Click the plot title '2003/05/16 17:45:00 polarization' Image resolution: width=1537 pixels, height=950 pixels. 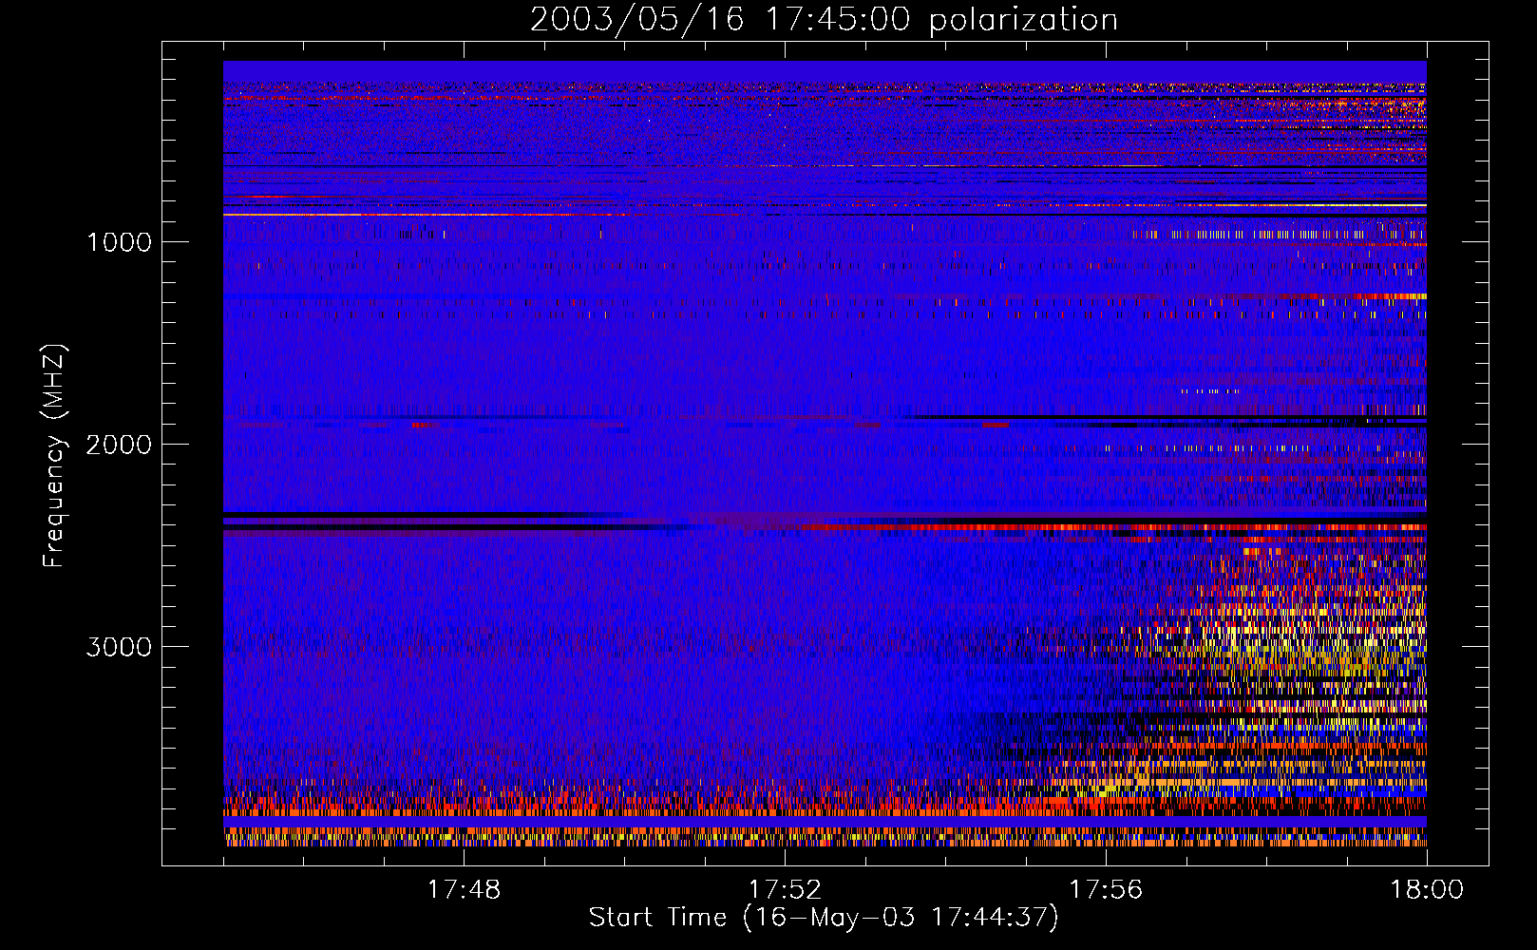coord(824,20)
